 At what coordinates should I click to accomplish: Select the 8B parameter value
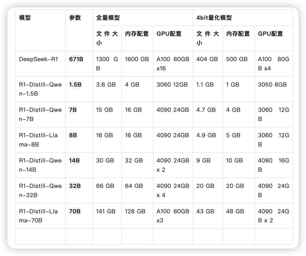click(73, 135)
